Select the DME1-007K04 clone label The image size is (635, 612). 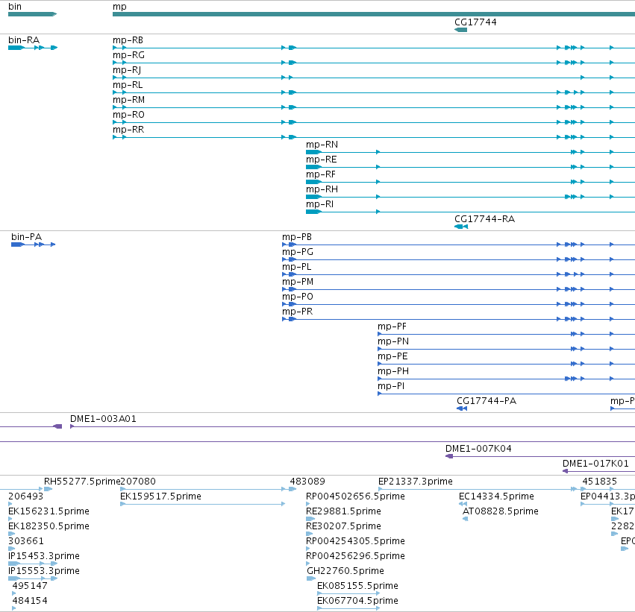tap(478, 449)
